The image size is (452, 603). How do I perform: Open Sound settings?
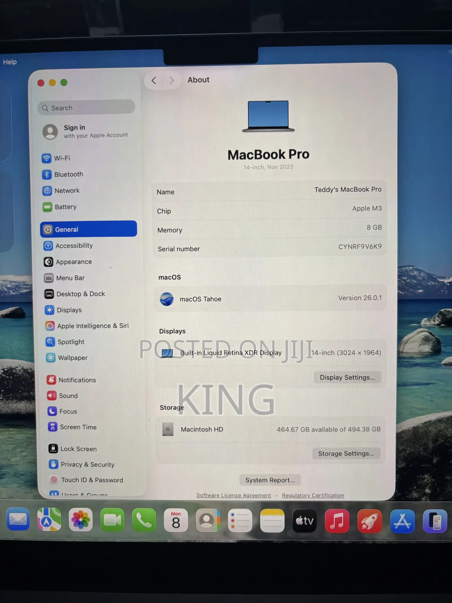click(x=62, y=396)
